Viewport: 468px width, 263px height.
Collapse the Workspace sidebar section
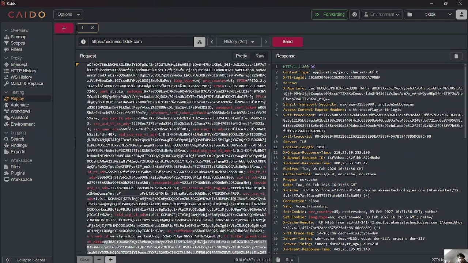tap(6, 160)
